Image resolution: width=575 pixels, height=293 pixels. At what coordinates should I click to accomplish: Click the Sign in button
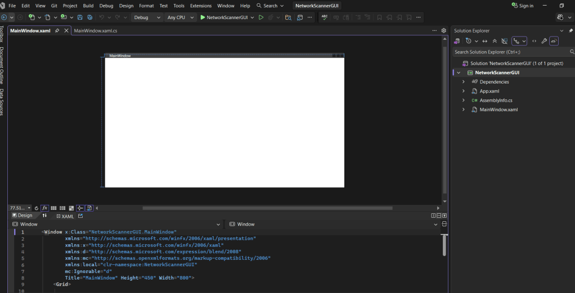point(522,6)
